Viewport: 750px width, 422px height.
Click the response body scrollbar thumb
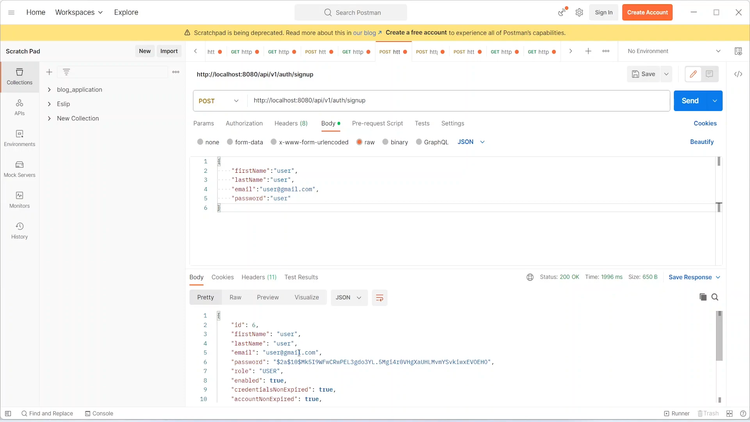[720, 336]
